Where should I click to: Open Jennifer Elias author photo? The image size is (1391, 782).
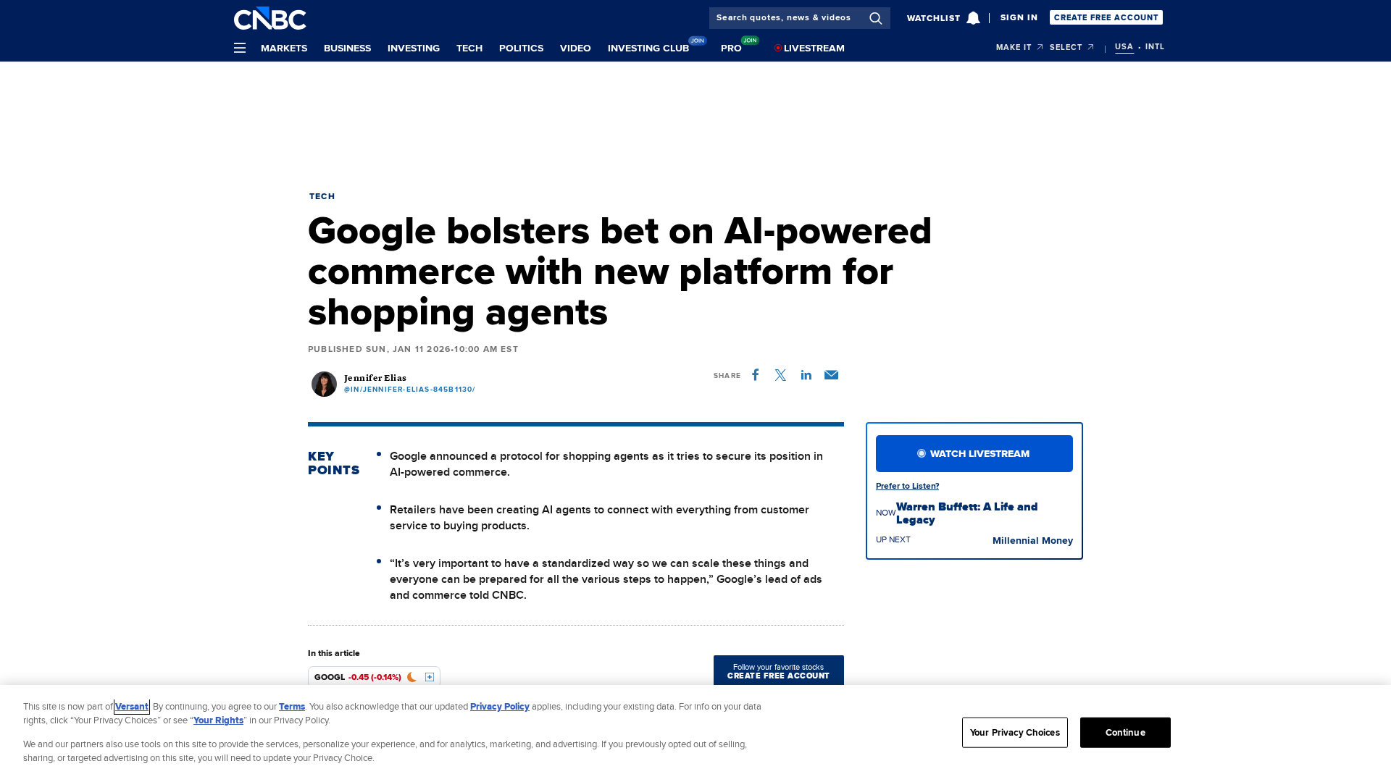tap(324, 384)
